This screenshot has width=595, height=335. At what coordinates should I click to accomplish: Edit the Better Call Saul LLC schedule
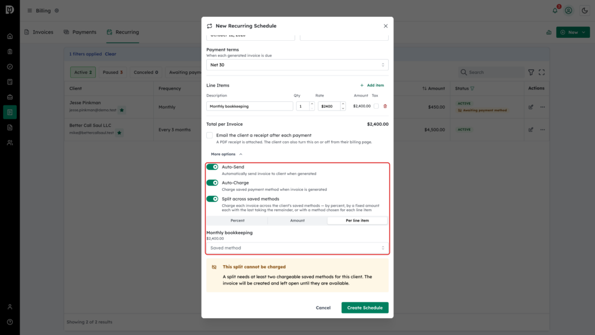coord(531,130)
